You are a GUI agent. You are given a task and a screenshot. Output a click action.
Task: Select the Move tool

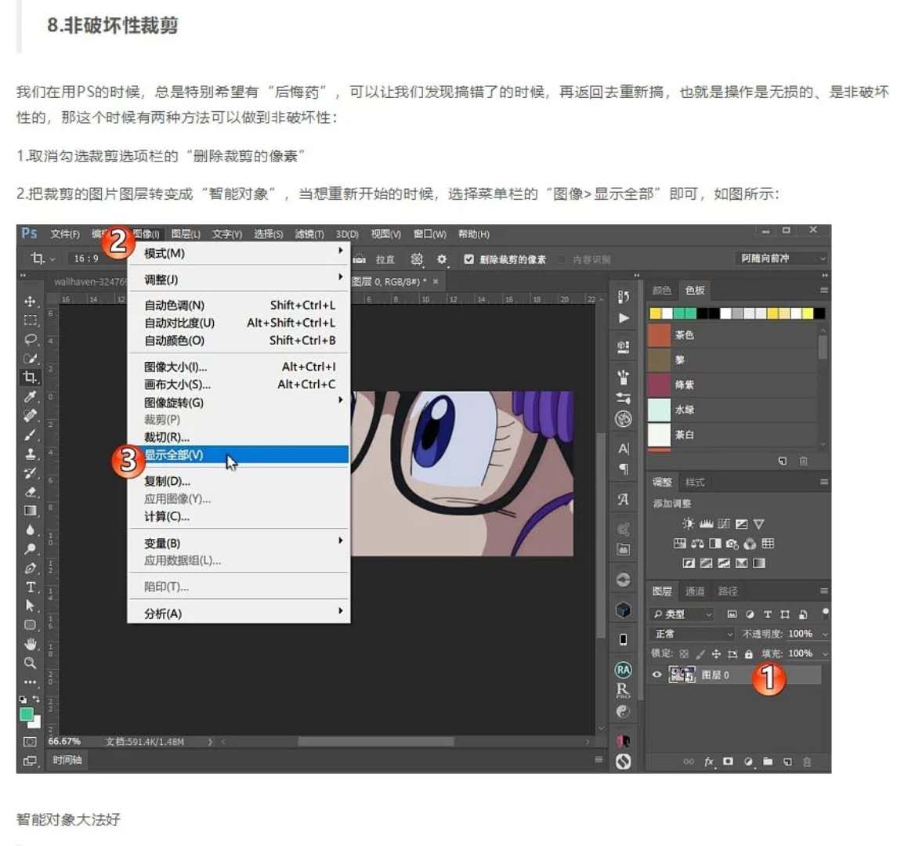point(30,301)
